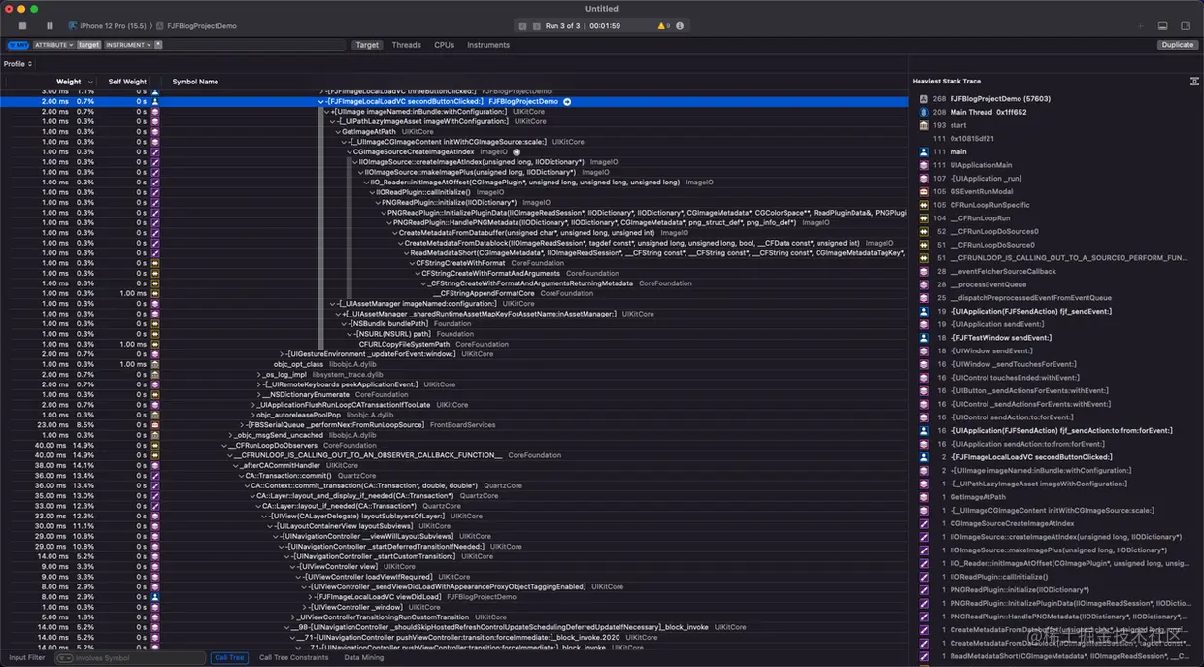
Task: Click the 40.00 ms weight of __CFRunLoopDoObservers
Action: pyautogui.click(x=50, y=445)
